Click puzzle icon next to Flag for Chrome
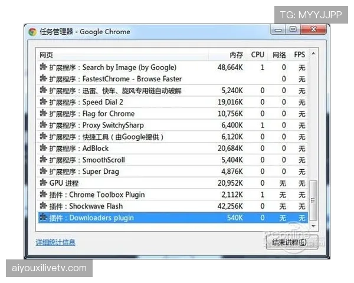Image resolution: width=354 pixels, height=283 pixels. point(43,113)
